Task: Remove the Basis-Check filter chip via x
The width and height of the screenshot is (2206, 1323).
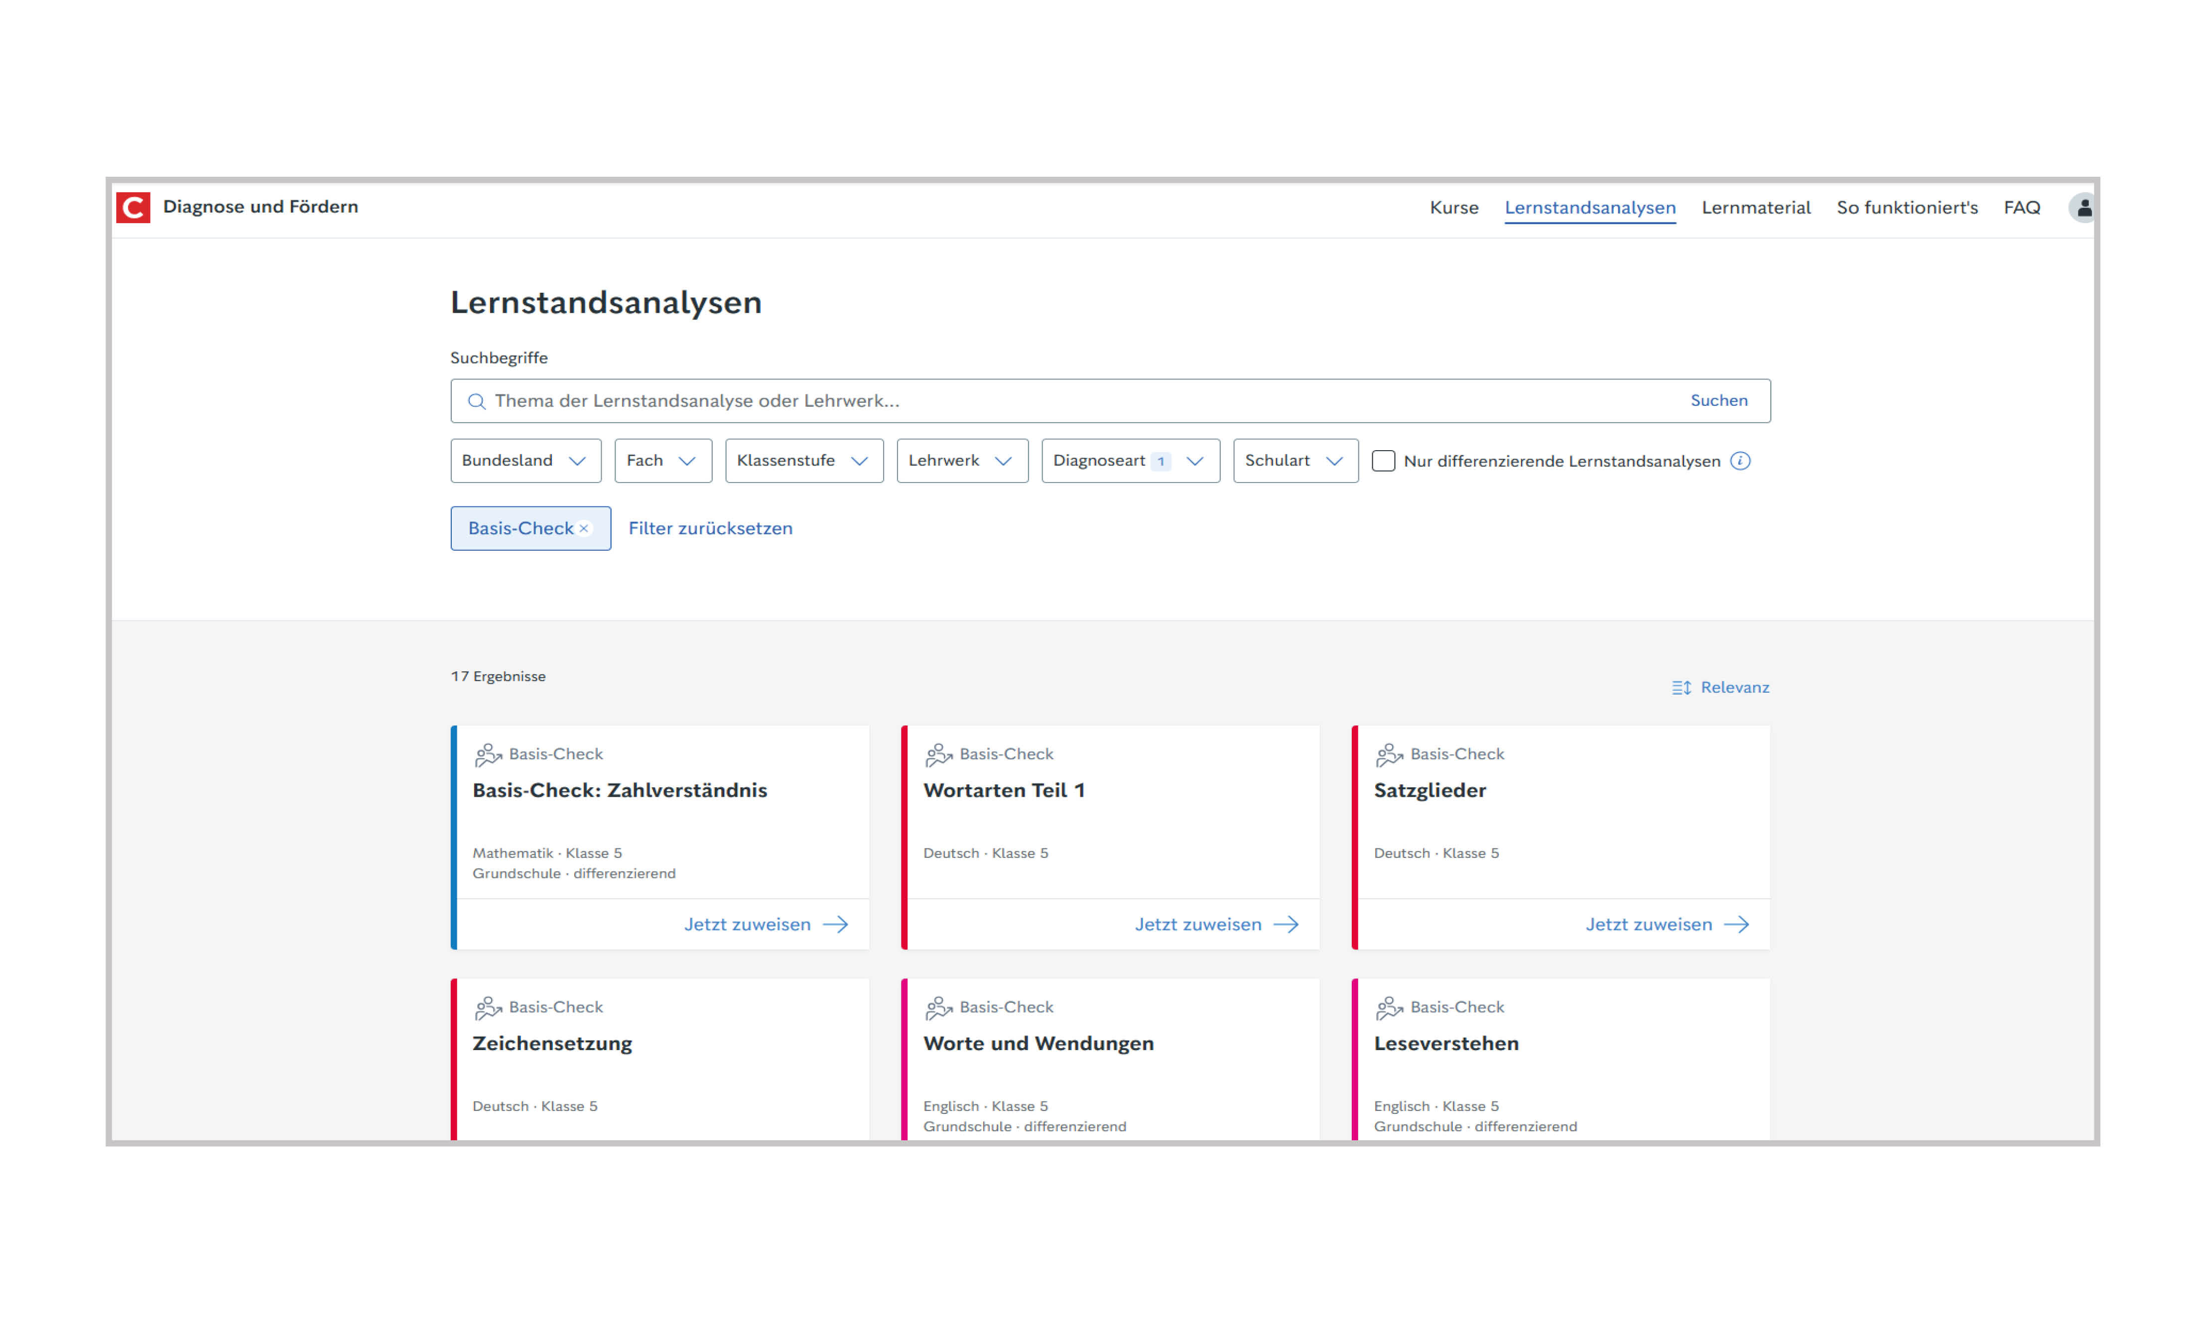Action: click(584, 529)
